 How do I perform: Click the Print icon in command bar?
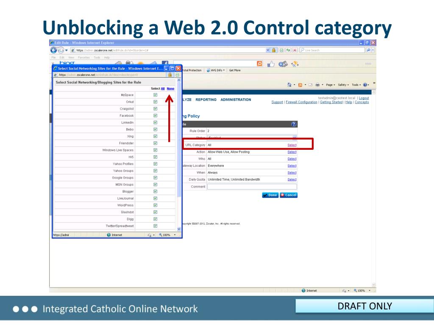pyautogui.click(x=317, y=85)
